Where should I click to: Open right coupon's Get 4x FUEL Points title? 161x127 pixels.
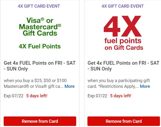[123, 66]
